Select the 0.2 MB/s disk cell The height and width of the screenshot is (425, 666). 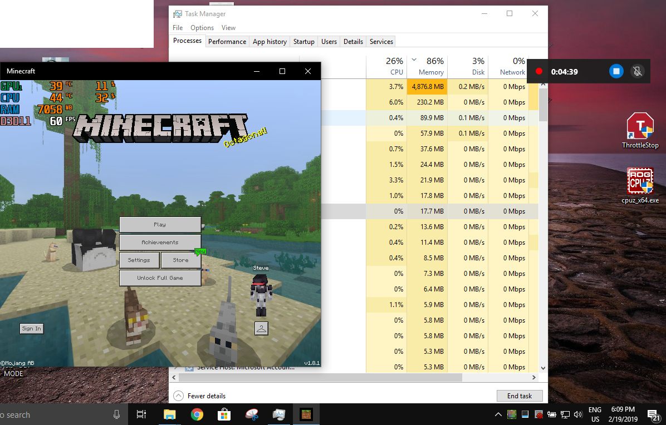click(468, 87)
